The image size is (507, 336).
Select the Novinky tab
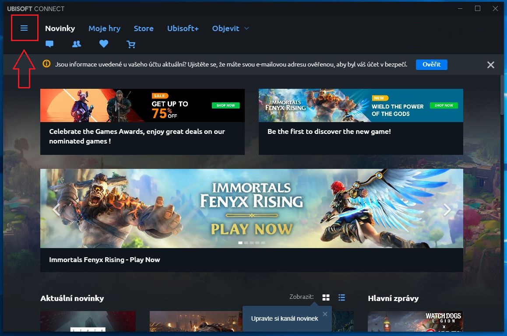[60, 28]
